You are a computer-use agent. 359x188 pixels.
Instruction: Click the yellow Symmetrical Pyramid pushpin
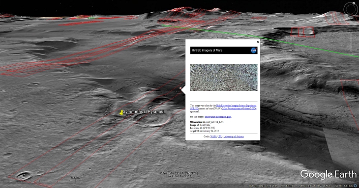click(x=121, y=112)
